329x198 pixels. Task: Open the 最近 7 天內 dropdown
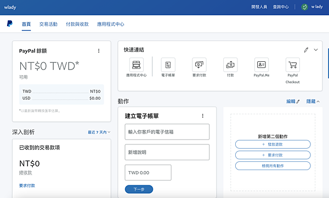[99, 132]
